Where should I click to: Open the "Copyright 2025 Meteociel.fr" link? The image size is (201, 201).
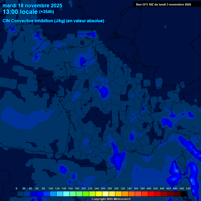pyautogui.click(x=111, y=199)
